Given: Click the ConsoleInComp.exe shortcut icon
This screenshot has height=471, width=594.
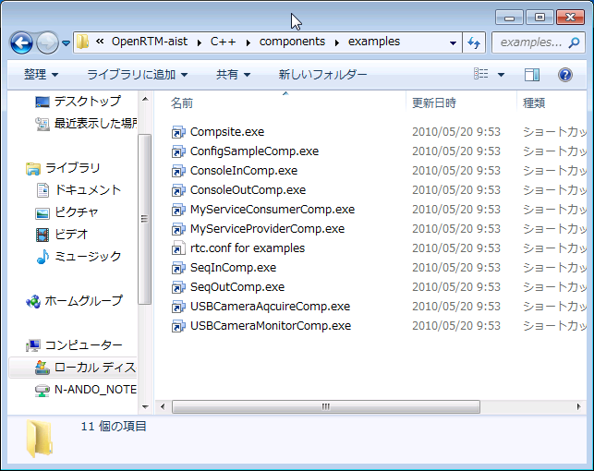Looking at the screenshot, I should (x=178, y=170).
